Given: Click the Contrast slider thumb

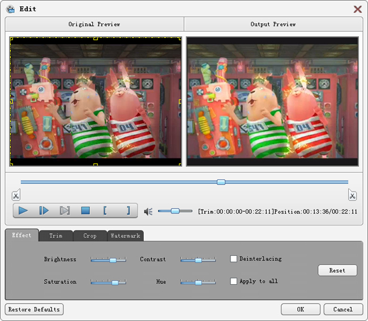Looking at the screenshot, I should coord(198,260).
